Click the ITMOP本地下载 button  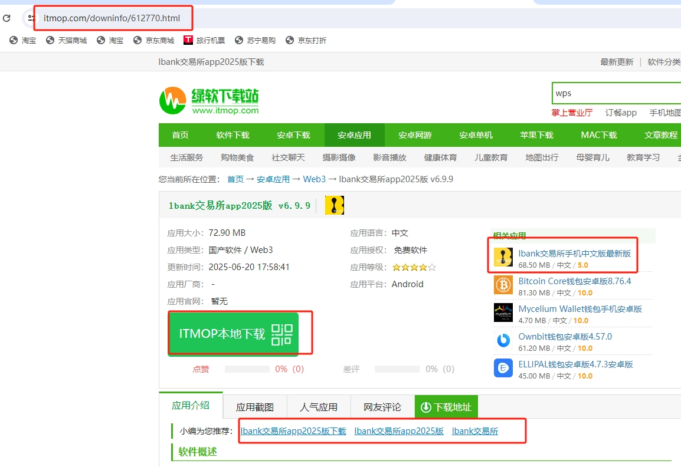point(233,334)
